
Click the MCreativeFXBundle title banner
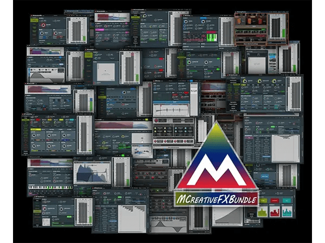[217, 199]
